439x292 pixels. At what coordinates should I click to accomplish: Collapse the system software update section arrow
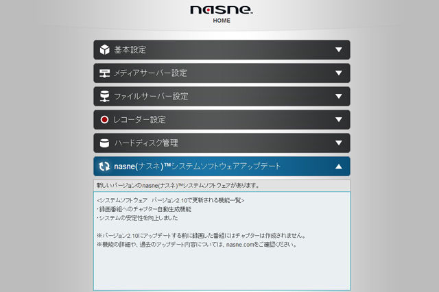(339, 167)
